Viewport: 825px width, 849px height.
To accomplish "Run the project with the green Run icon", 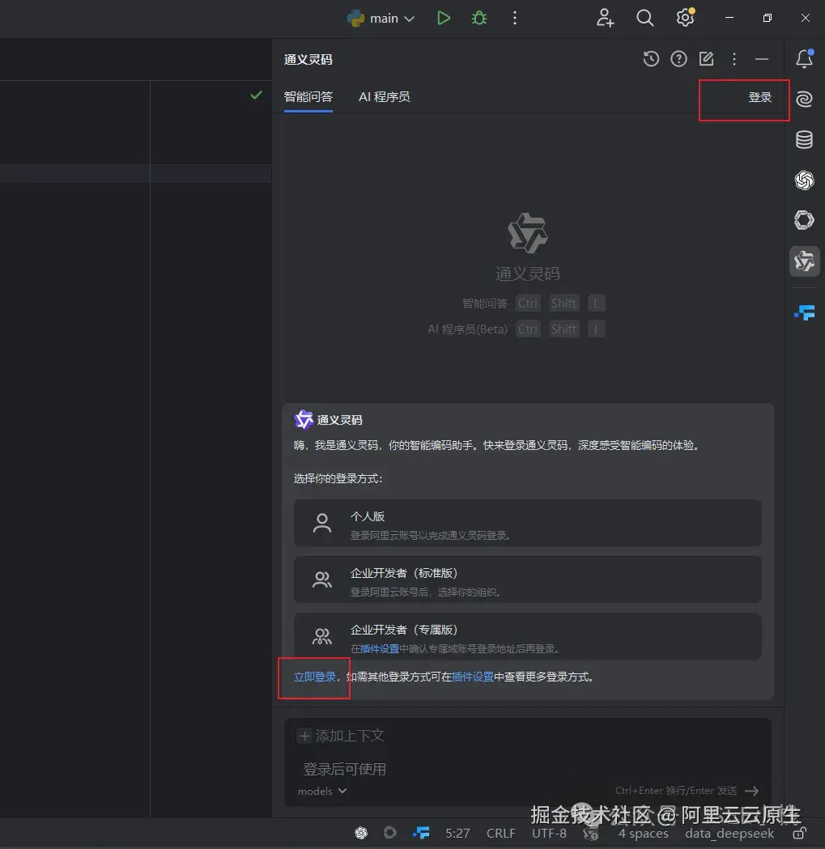I will [x=443, y=17].
